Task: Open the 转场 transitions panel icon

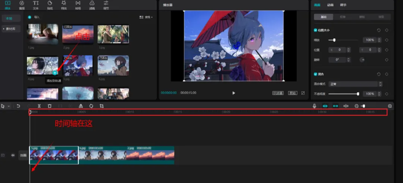Action: (x=78, y=3)
